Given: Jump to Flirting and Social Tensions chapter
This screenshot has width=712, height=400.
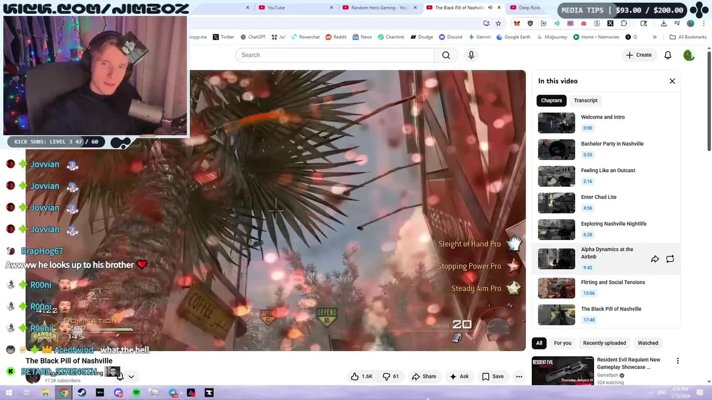Looking at the screenshot, I should coord(606,288).
